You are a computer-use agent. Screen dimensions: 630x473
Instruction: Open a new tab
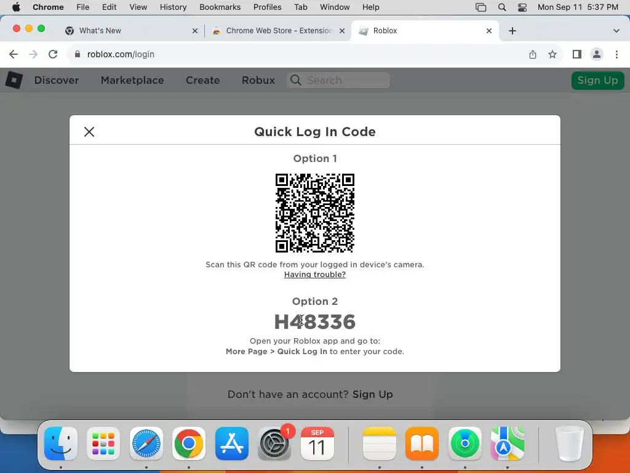(x=512, y=31)
